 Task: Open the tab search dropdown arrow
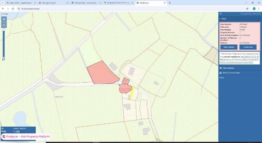click(x=3, y=3)
